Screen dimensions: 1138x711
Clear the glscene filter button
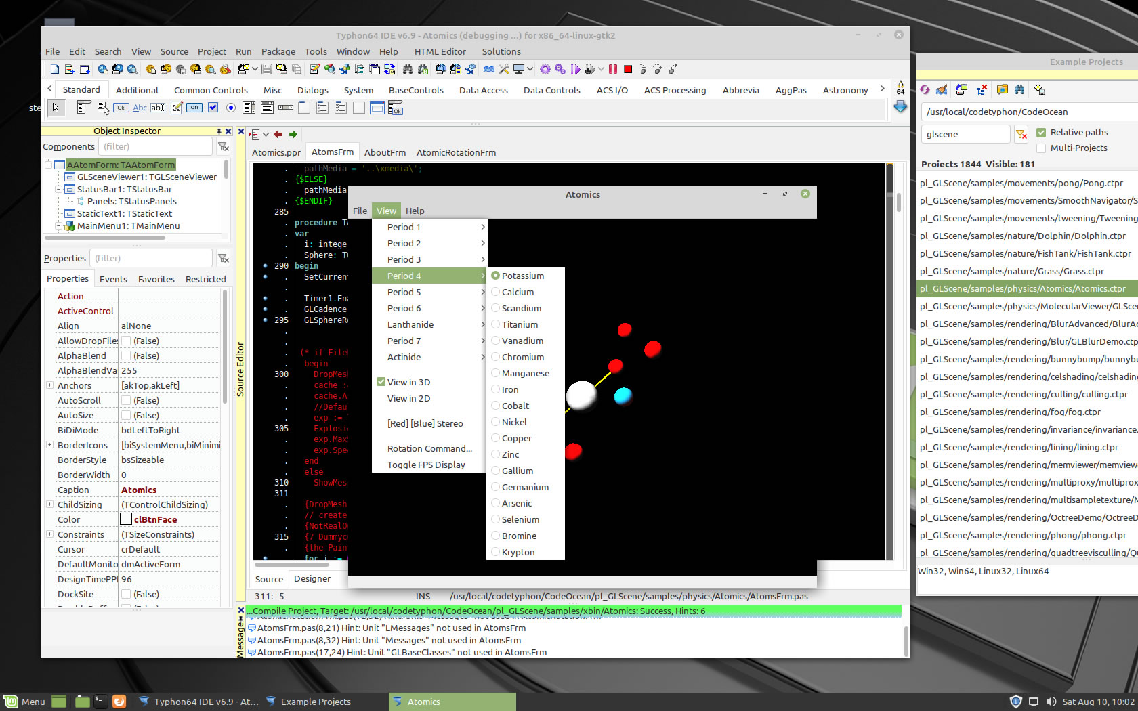[1021, 134]
